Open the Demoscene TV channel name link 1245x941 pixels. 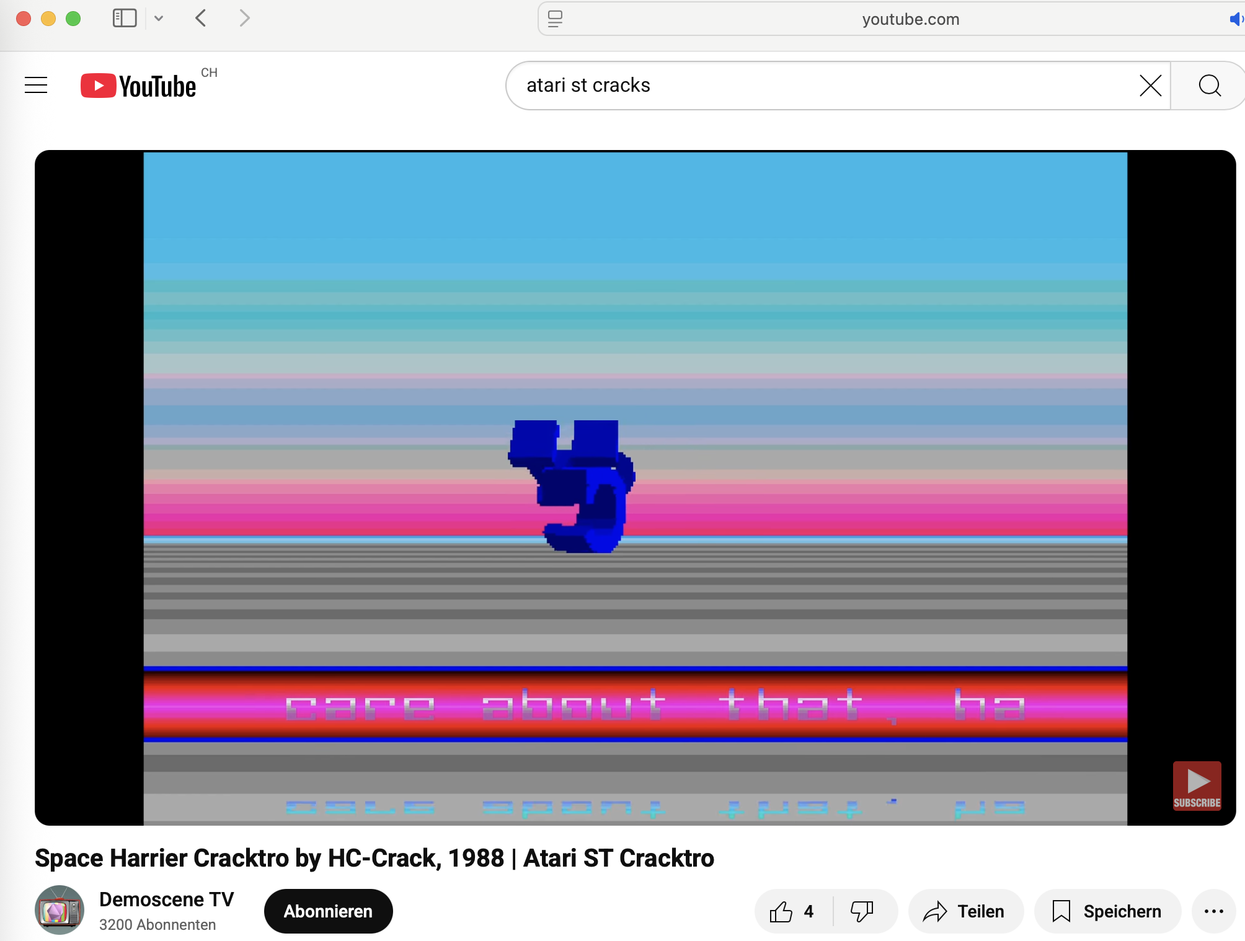click(x=166, y=899)
